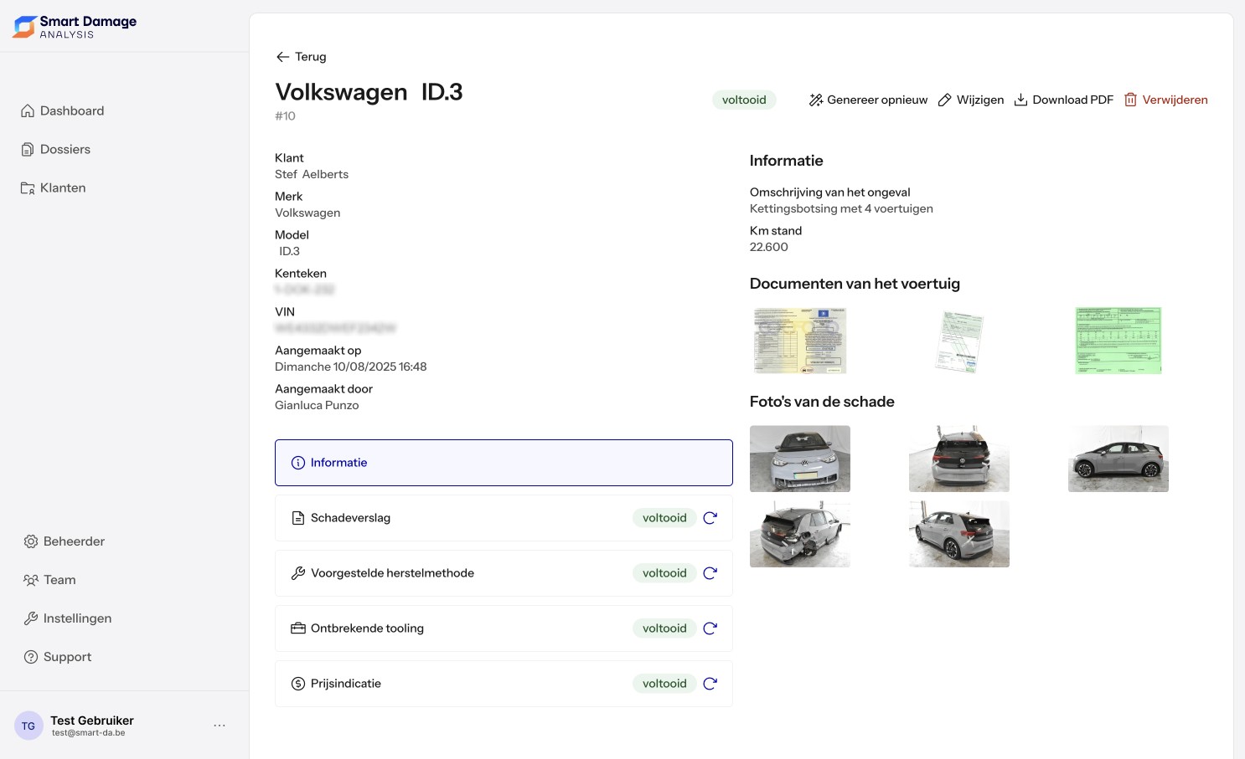Click the Wijzigen edit button
This screenshot has width=1245, height=759.
click(x=971, y=100)
